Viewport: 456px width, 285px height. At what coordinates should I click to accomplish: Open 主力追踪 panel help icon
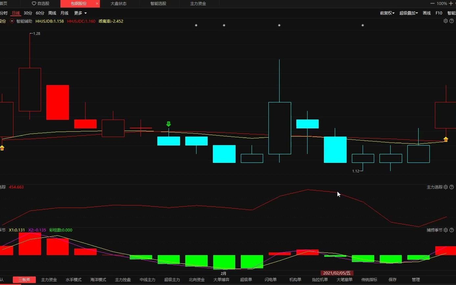pyautogui.click(x=452, y=187)
